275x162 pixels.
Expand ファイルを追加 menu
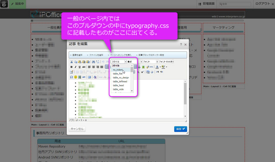coord(95,55)
